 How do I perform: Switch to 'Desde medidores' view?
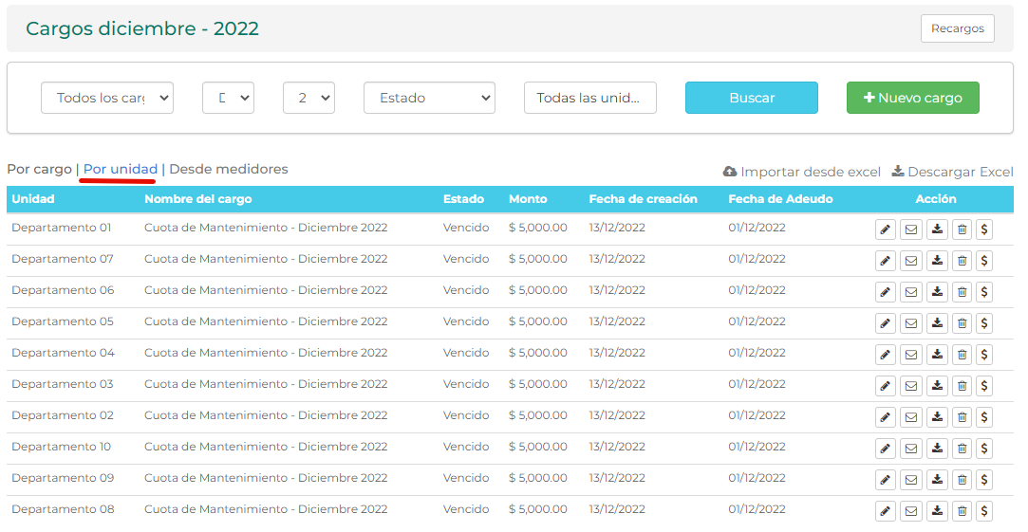coord(228,169)
